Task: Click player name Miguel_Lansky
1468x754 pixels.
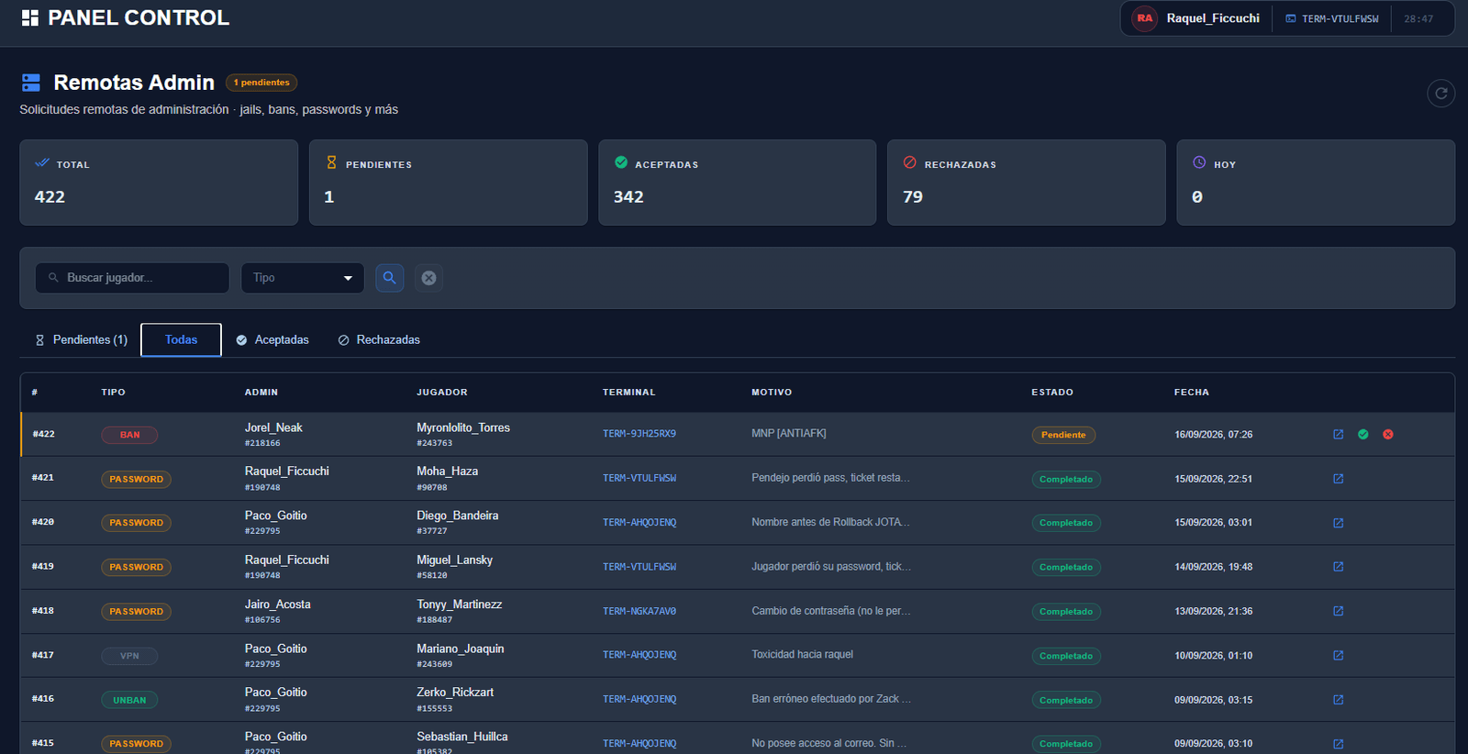Action: click(x=455, y=560)
